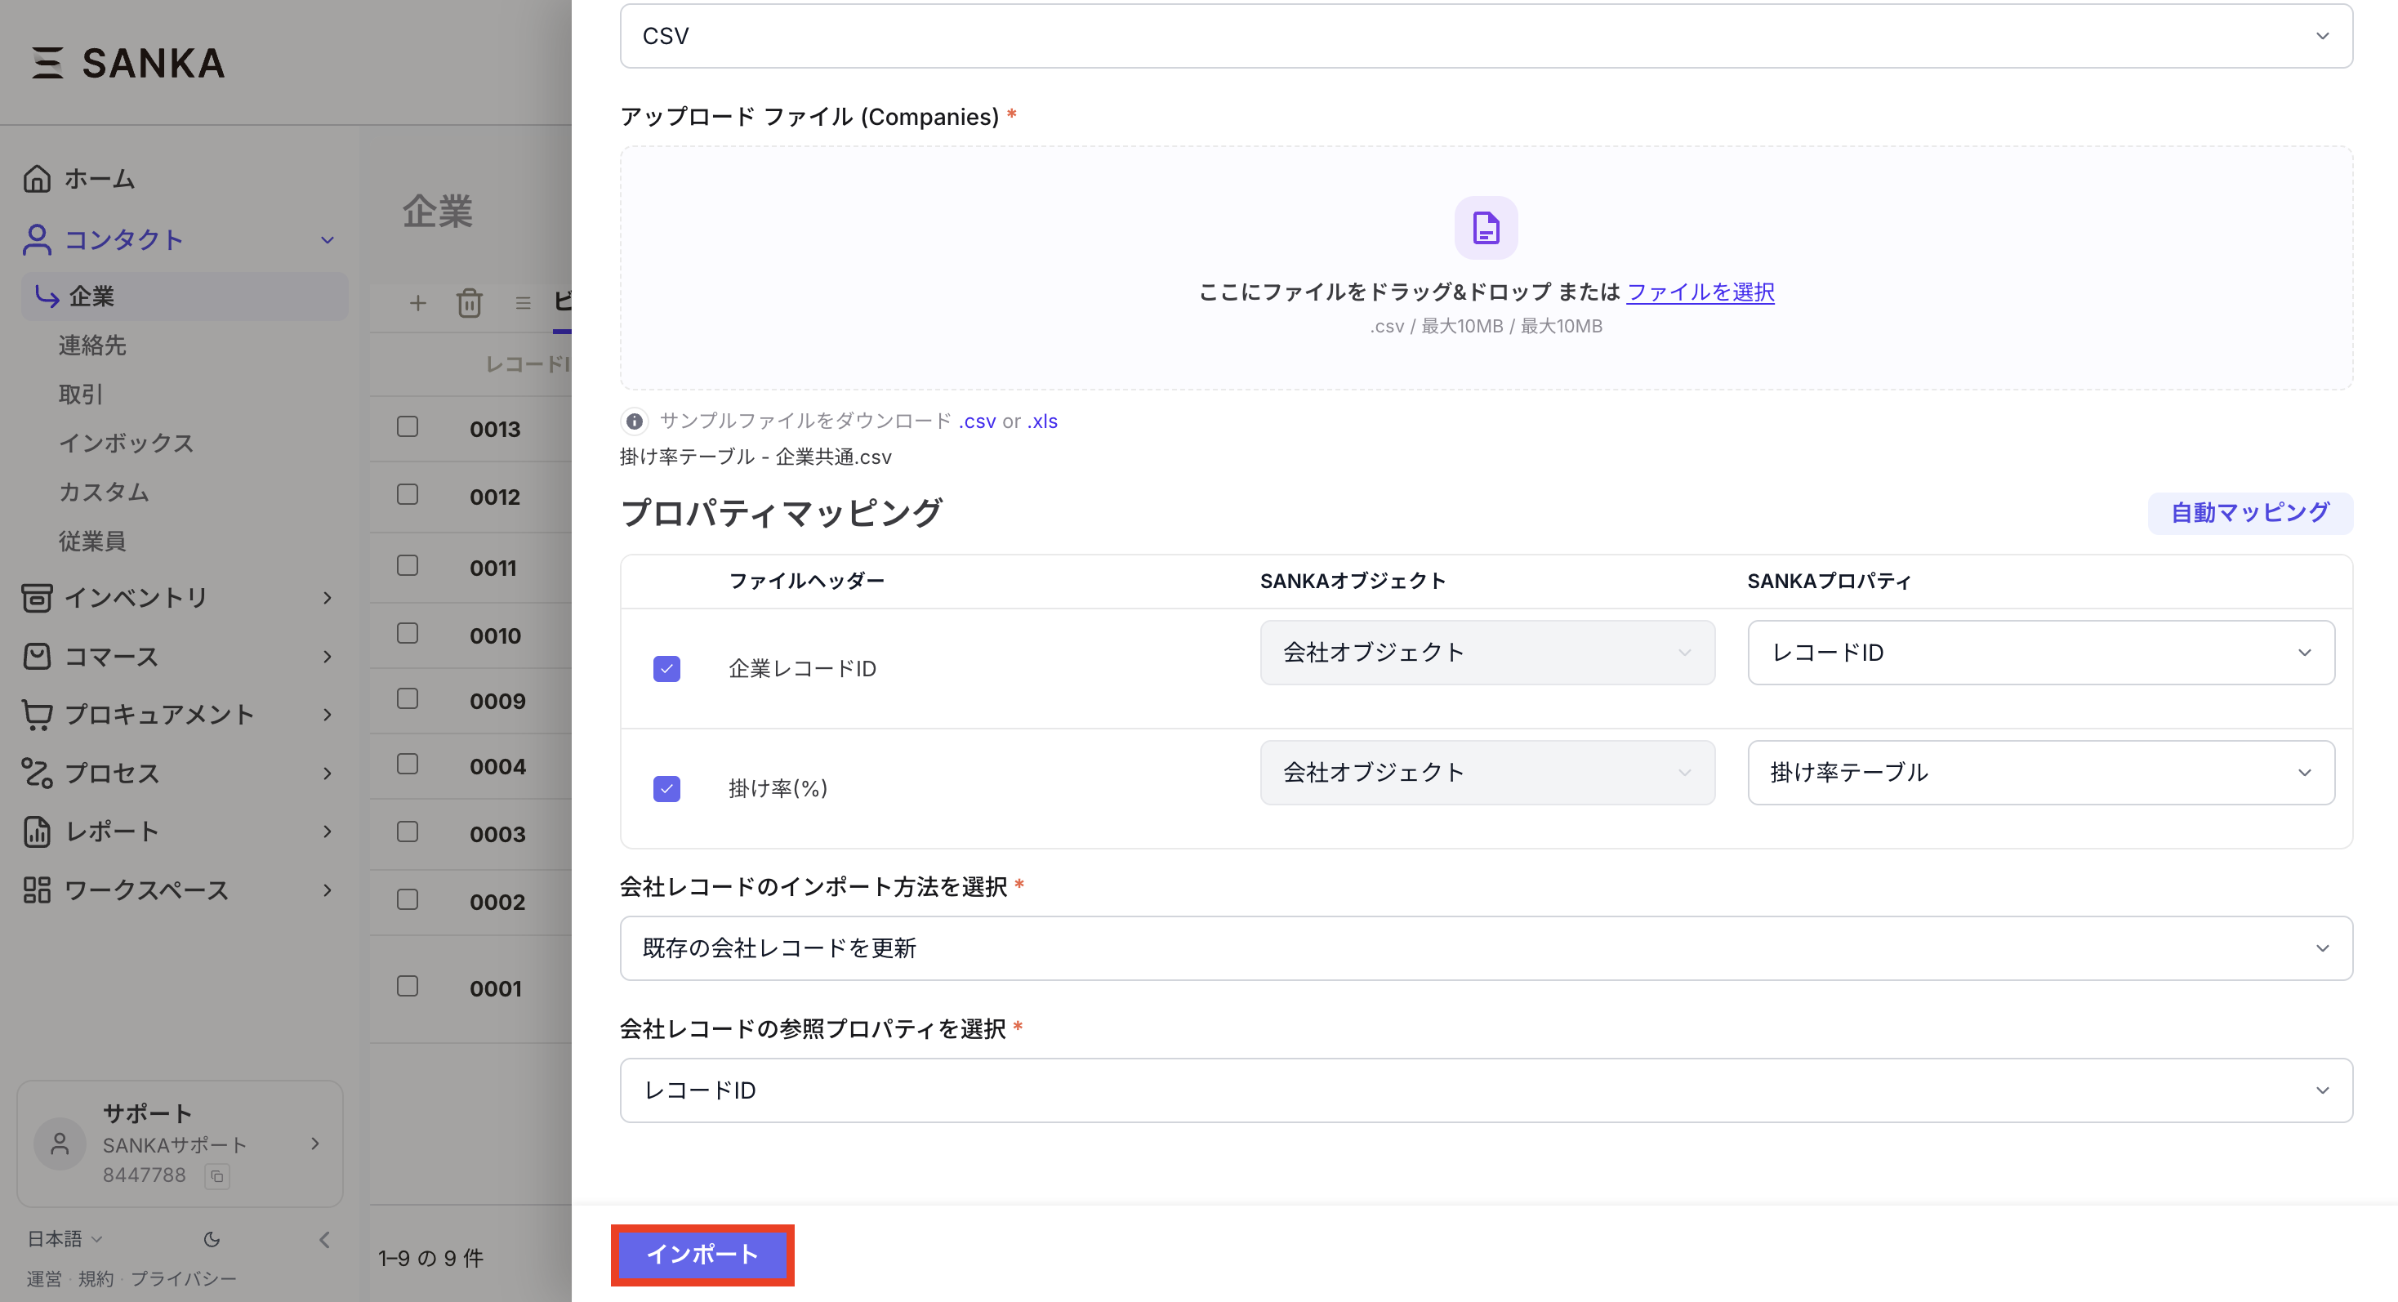
Task: Select the checkbox for record 0013
Action: click(x=408, y=427)
